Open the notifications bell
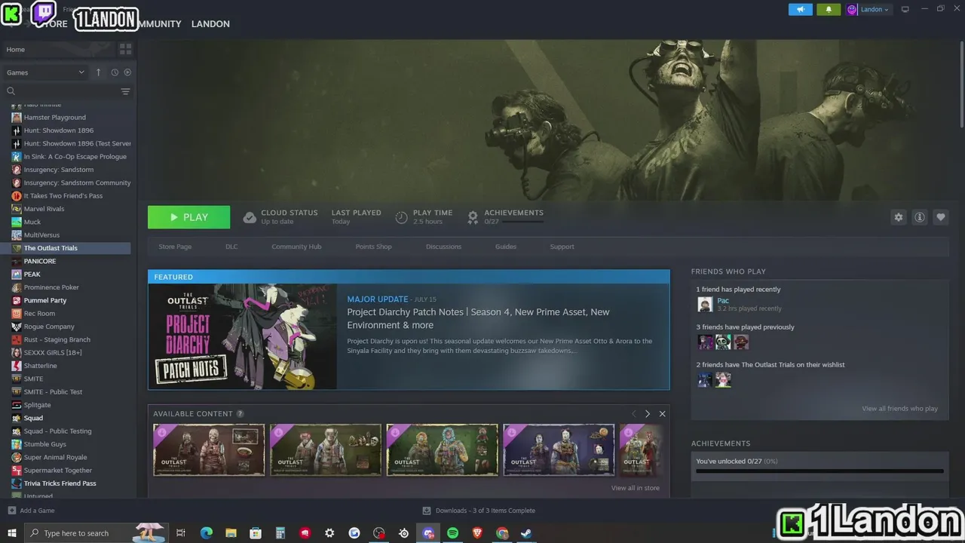This screenshot has width=965, height=543. coord(829,9)
